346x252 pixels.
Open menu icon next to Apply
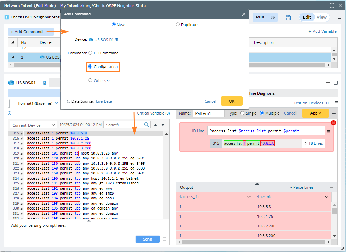coord(334,113)
